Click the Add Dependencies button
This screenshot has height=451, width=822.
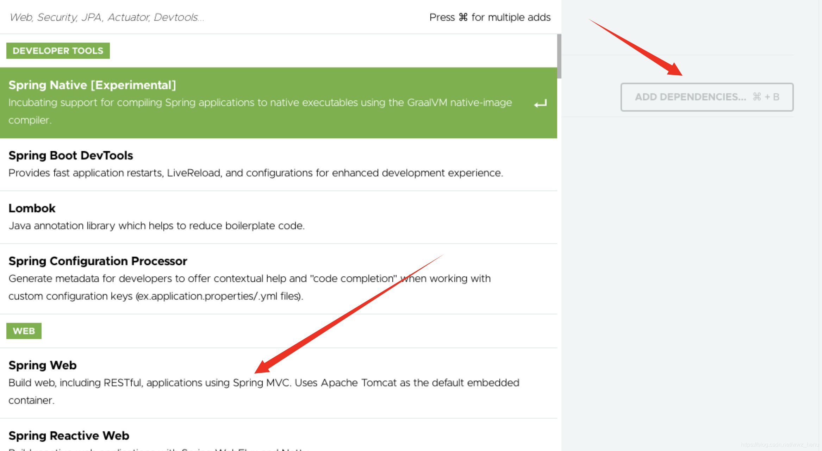pos(706,97)
